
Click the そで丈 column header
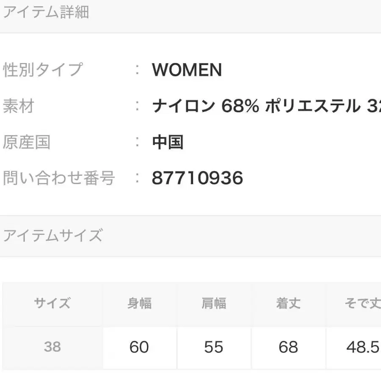tap(362, 304)
